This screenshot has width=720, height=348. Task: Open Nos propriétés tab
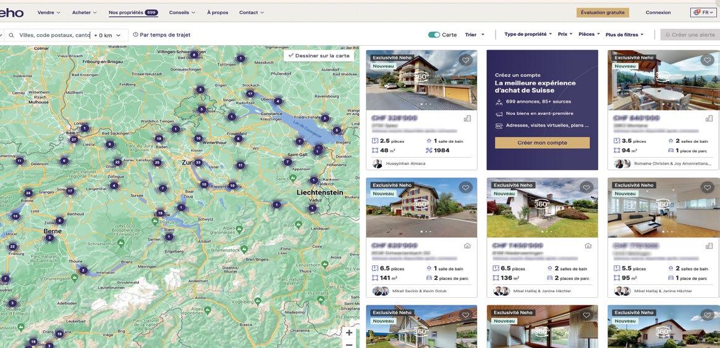(x=133, y=13)
